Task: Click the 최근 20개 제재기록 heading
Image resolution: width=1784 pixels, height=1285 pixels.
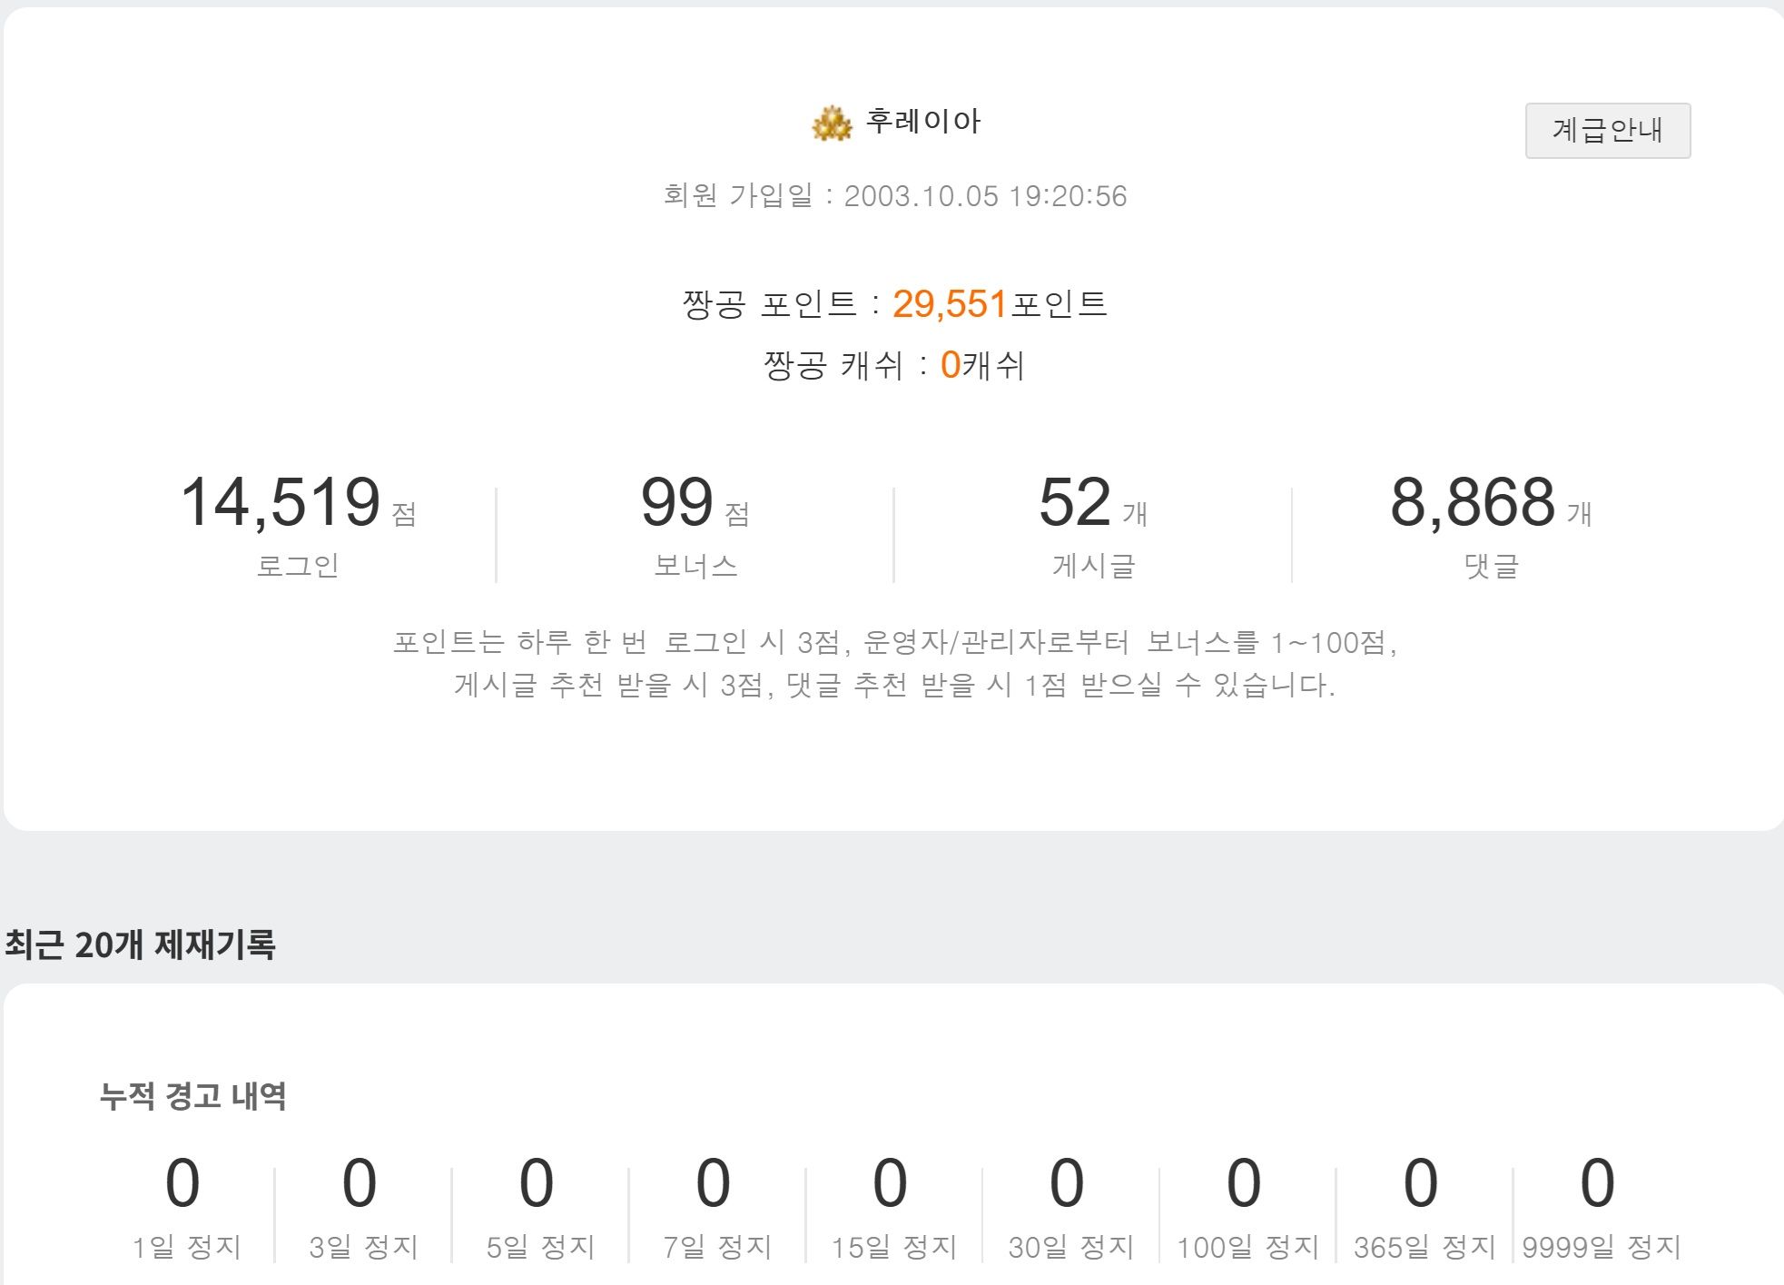Action: tap(140, 945)
